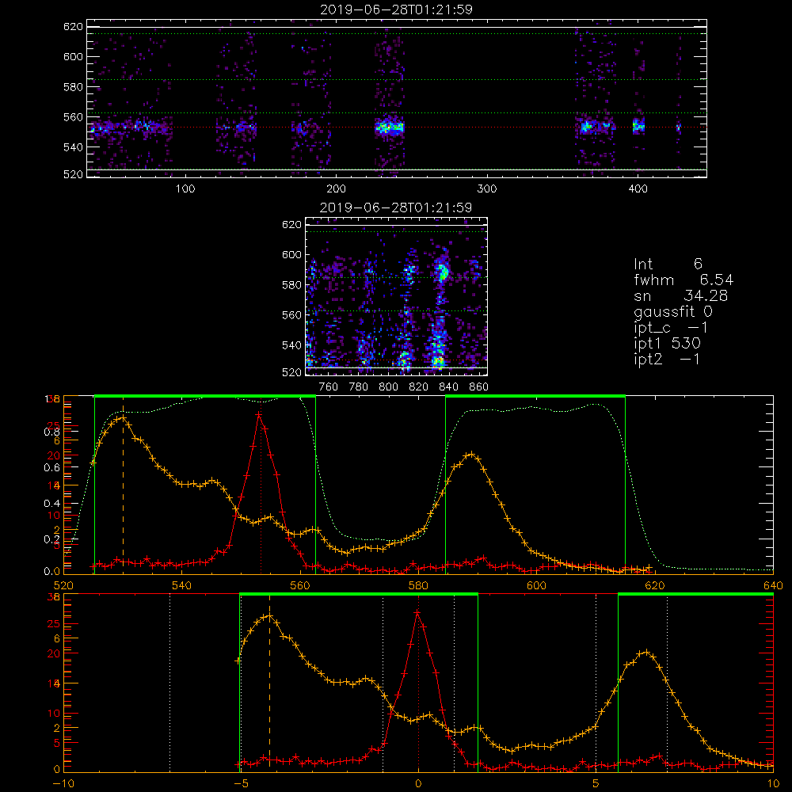Click the 860 x-axis label of the middle image
Screen dimensions: 792x792
(479, 387)
